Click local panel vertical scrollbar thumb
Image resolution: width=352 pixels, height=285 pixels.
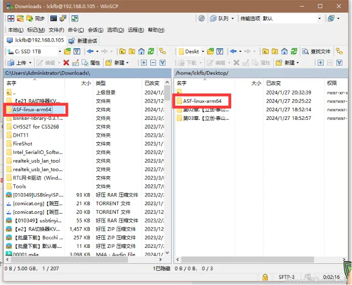pyautogui.click(x=167, y=93)
